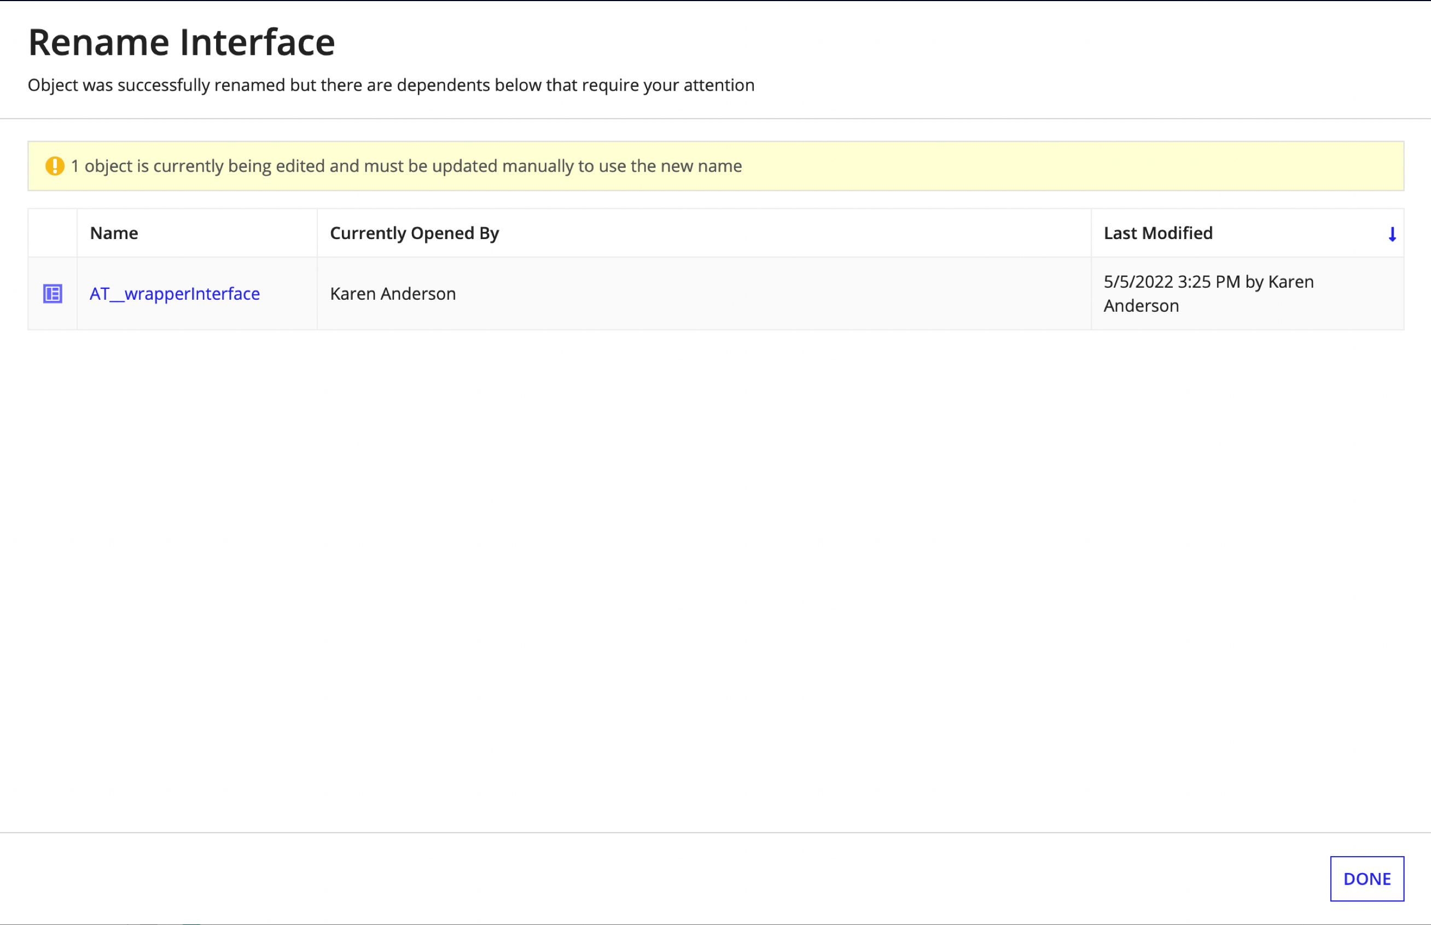
Task: Click the 'Object was successfully renamed' subtitle text
Action: pyautogui.click(x=391, y=85)
